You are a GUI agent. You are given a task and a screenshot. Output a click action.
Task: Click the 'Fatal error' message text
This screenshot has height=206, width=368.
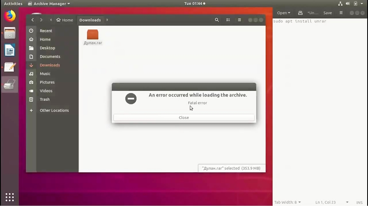coord(197,103)
